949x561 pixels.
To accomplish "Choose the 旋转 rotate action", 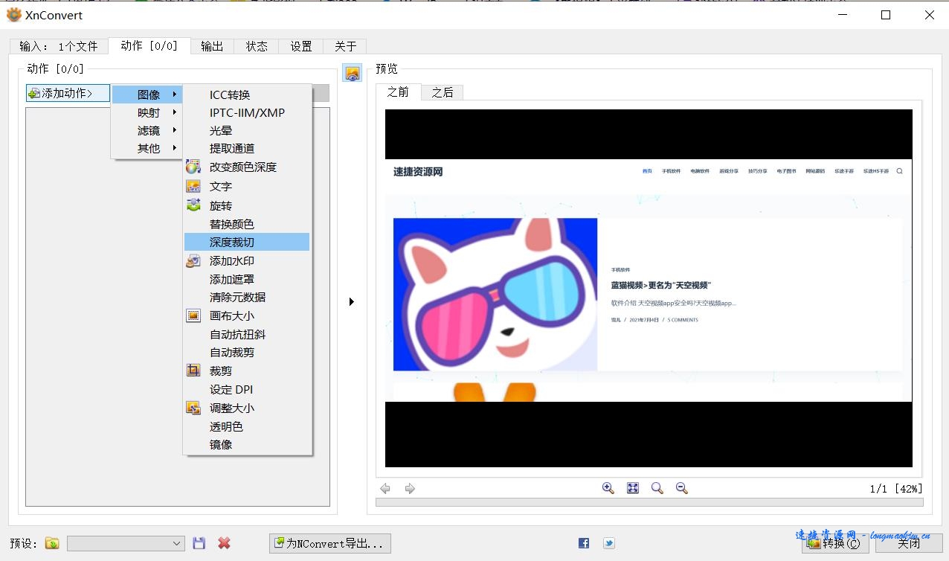I will pyautogui.click(x=247, y=205).
